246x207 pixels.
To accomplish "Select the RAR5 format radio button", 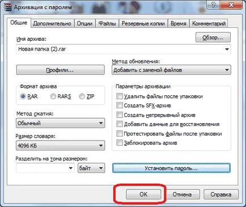I will [53, 96].
